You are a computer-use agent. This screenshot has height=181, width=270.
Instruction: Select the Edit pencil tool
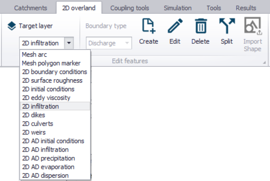[x=175, y=26]
